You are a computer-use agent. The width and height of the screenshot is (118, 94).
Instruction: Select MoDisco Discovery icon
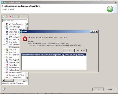[7, 70]
